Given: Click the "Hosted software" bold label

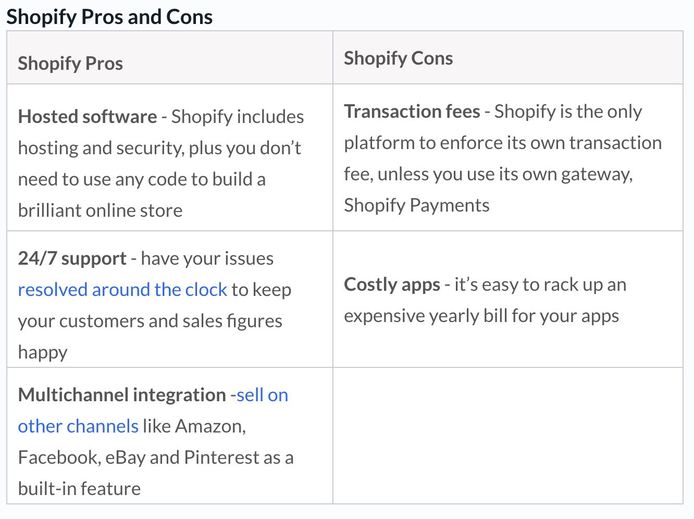Looking at the screenshot, I should click(88, 117).
